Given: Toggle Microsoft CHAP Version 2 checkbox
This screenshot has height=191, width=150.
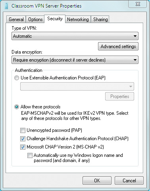Looking at the screenshot, I should coord(23,147).
